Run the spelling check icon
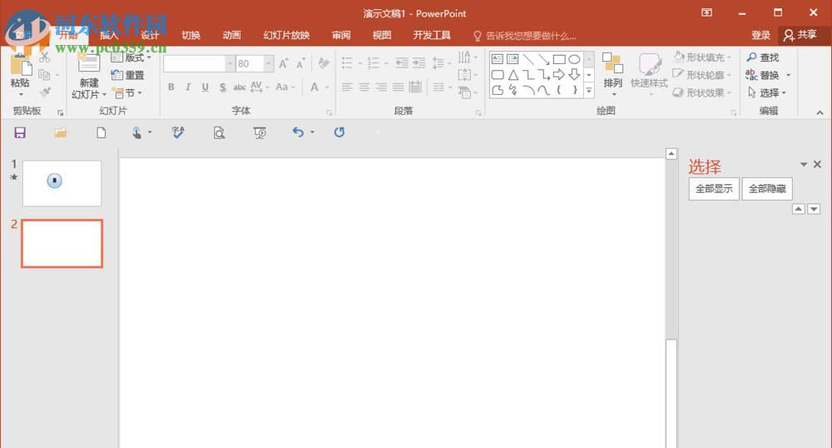The height and width of the screenshot is (448, 832). coord(178,132)
